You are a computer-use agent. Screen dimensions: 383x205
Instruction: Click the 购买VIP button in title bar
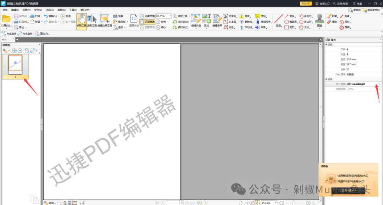click(x=306, y=4)
